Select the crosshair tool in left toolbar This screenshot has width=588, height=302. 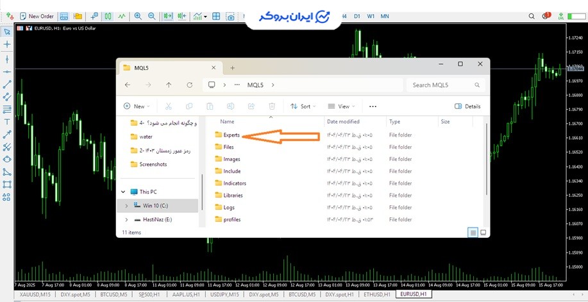[x=7, y=44]
